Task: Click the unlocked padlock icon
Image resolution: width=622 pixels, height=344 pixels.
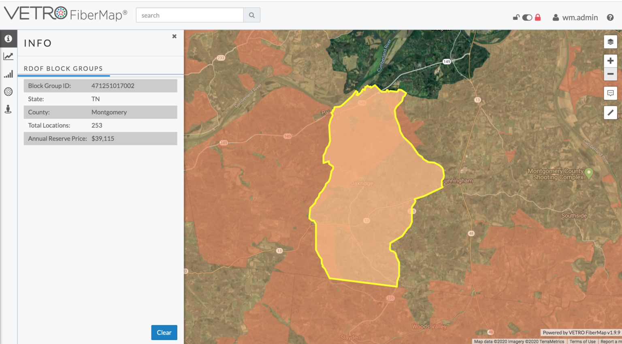Action: pyautogui.click(x=516, y=17)
